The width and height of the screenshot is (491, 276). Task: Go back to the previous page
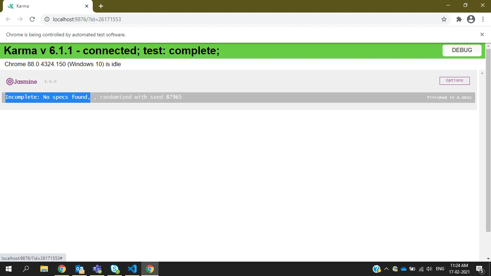8,19
